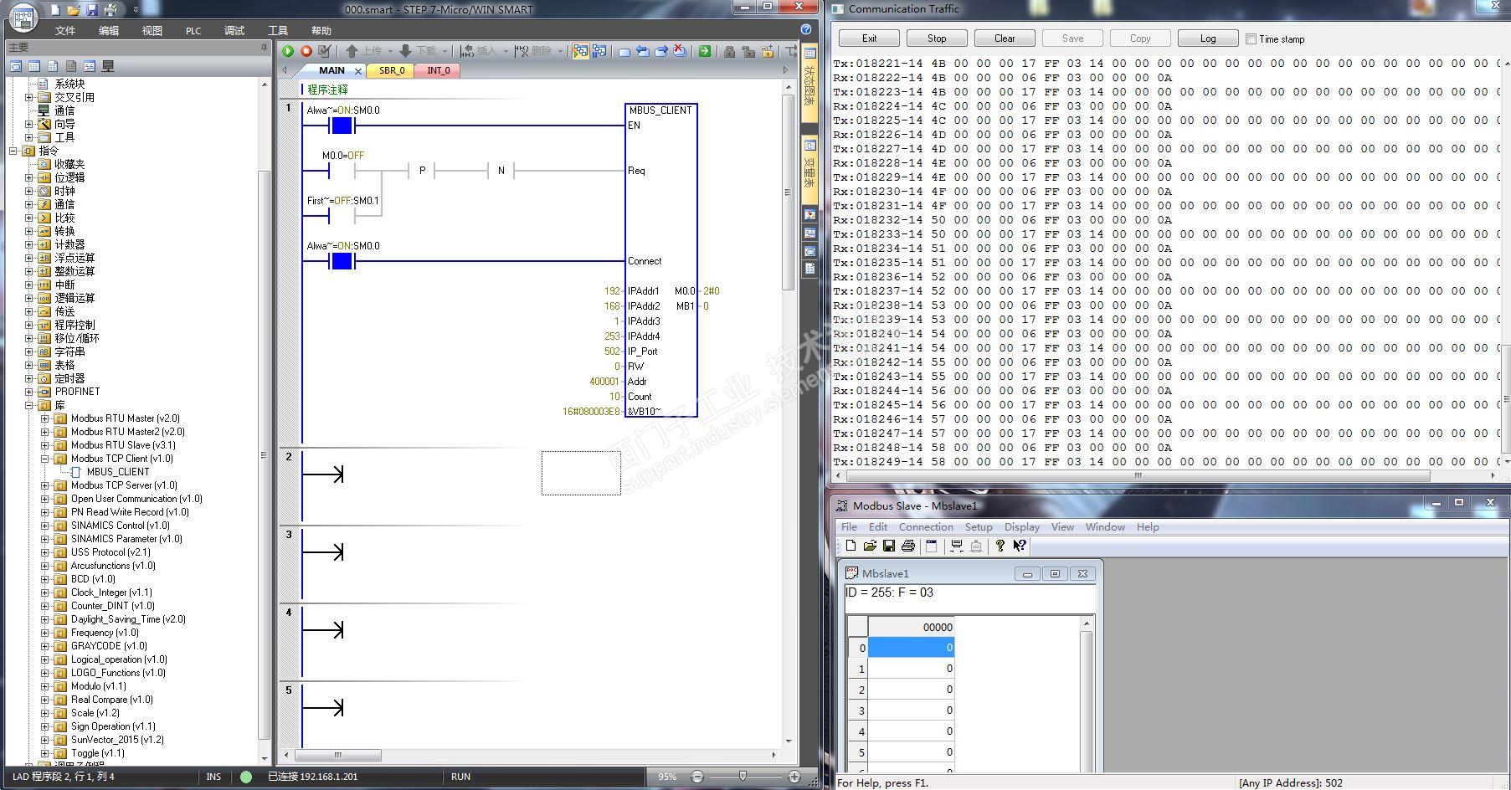Switch to the INT_0 tab

[439, 70]
